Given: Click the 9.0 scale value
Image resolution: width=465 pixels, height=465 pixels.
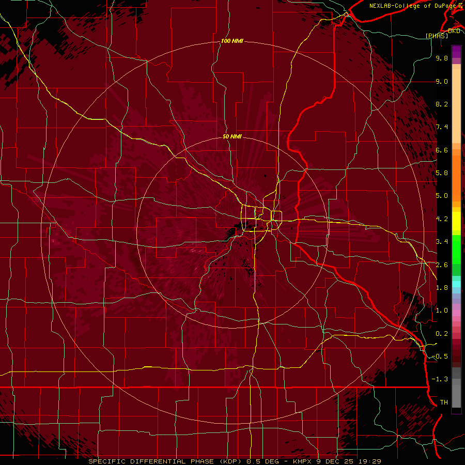Looking at the screenshot, I should point(442,81).
